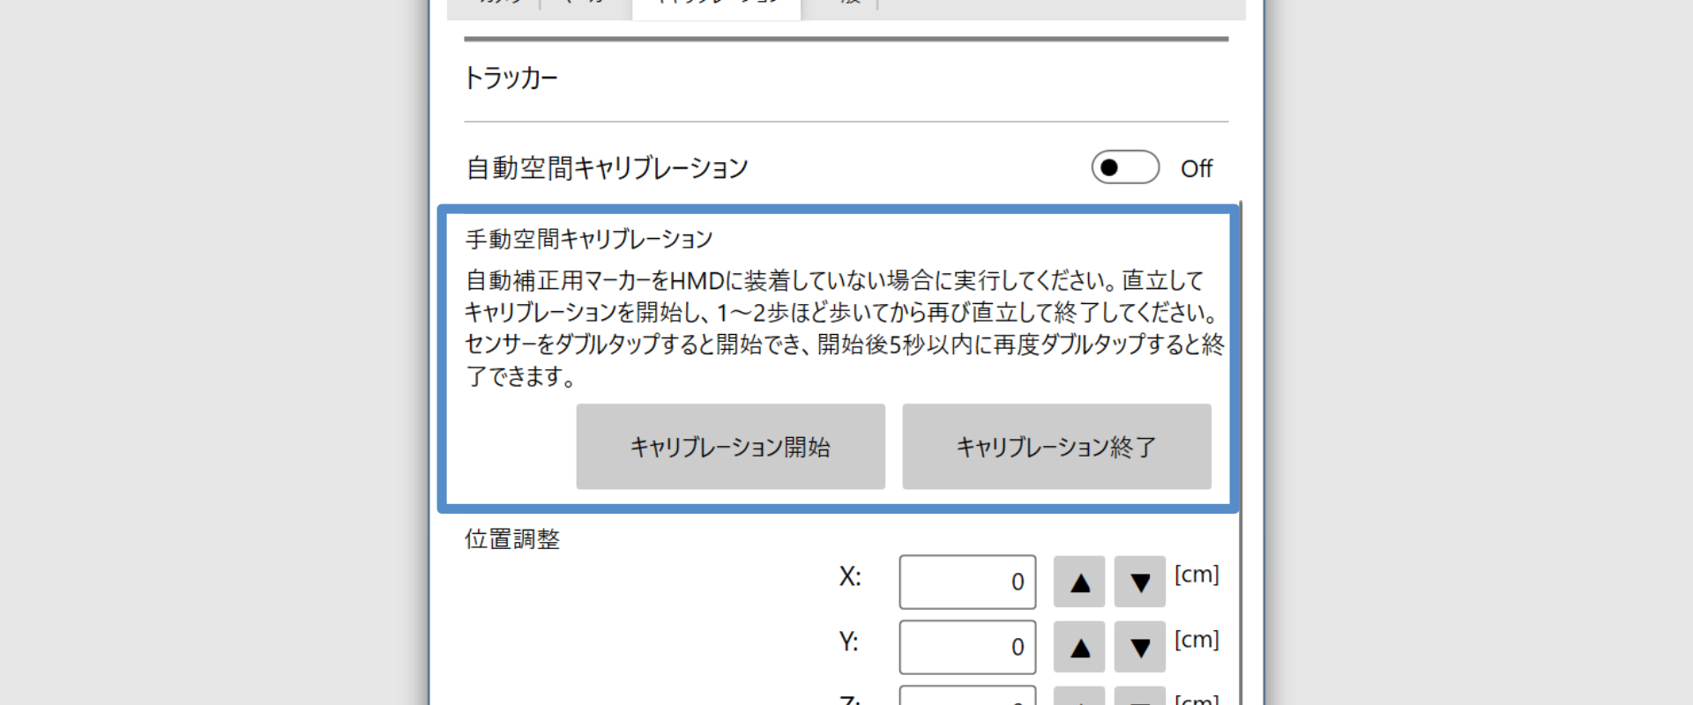Click the 自動空間キャリブレーション label

tap(607, 167)
